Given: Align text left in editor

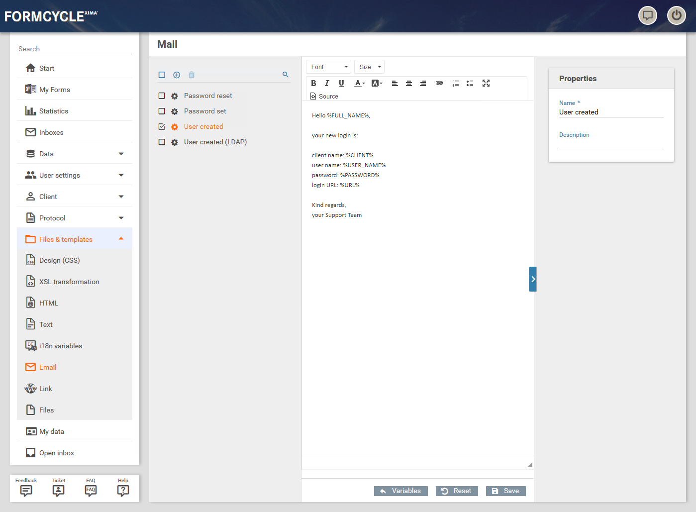Looking at the screenshot, I should [395, 83].
